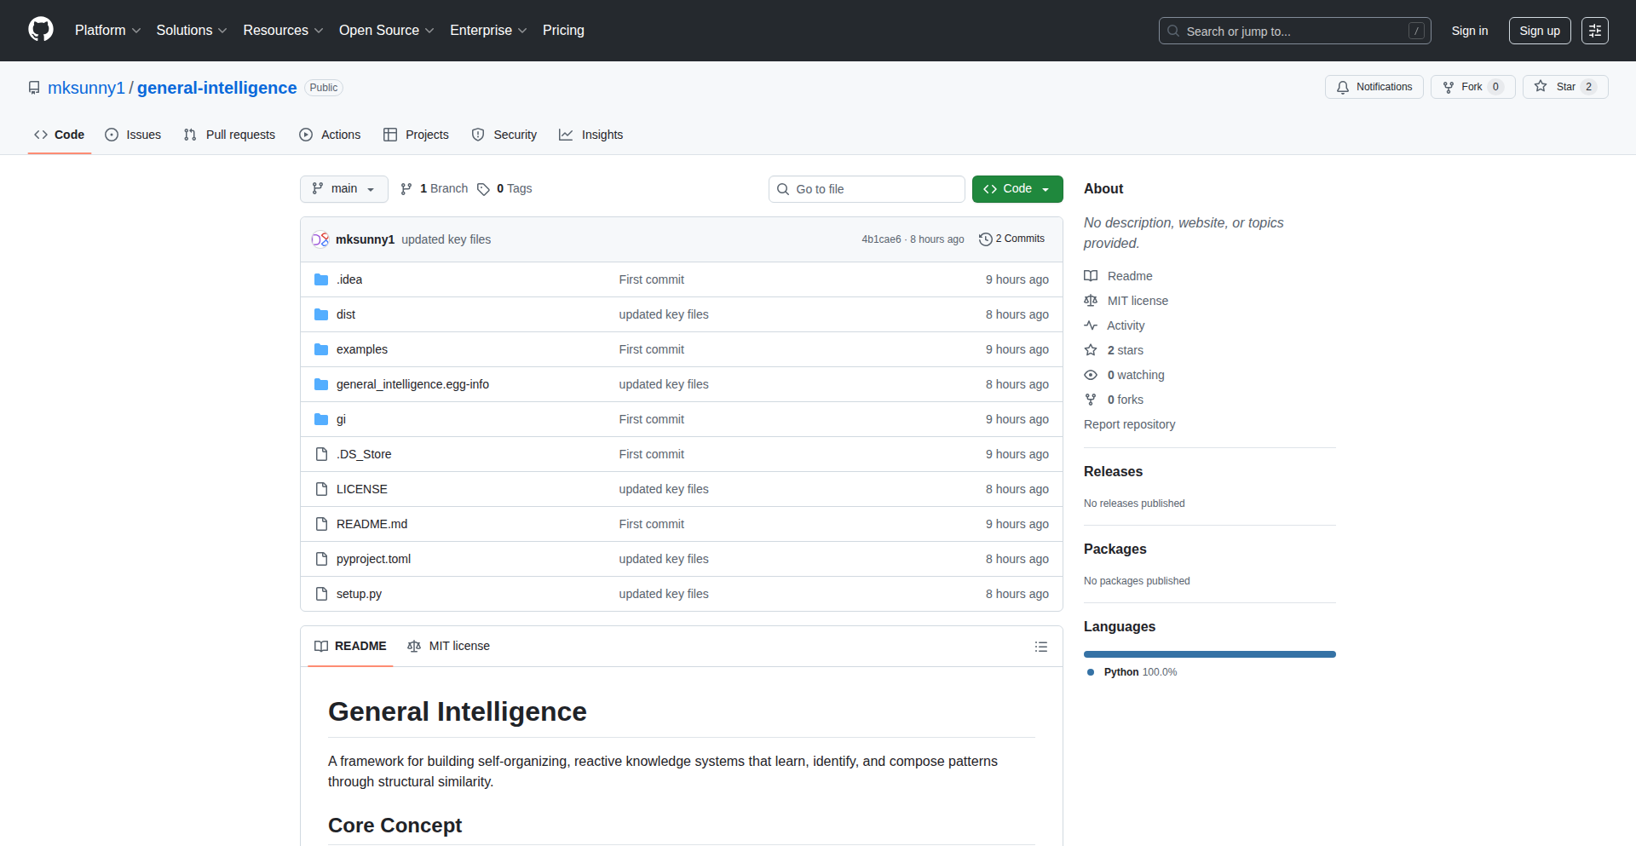This screenshot has height=846, width=1636.
Task: Click the Sign up button
Action: (x=1539, y=31)
